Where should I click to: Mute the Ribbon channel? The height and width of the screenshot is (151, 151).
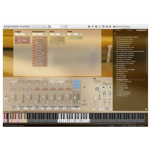[x=20, y=105]
